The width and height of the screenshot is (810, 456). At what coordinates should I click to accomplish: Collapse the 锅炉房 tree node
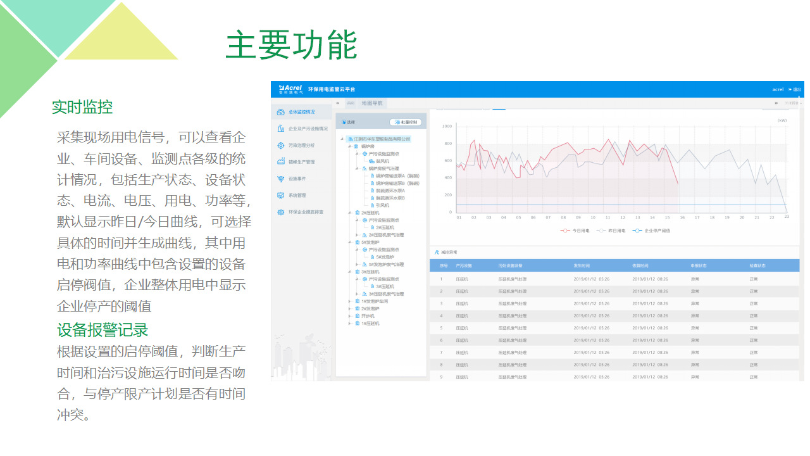pos(349,146)
